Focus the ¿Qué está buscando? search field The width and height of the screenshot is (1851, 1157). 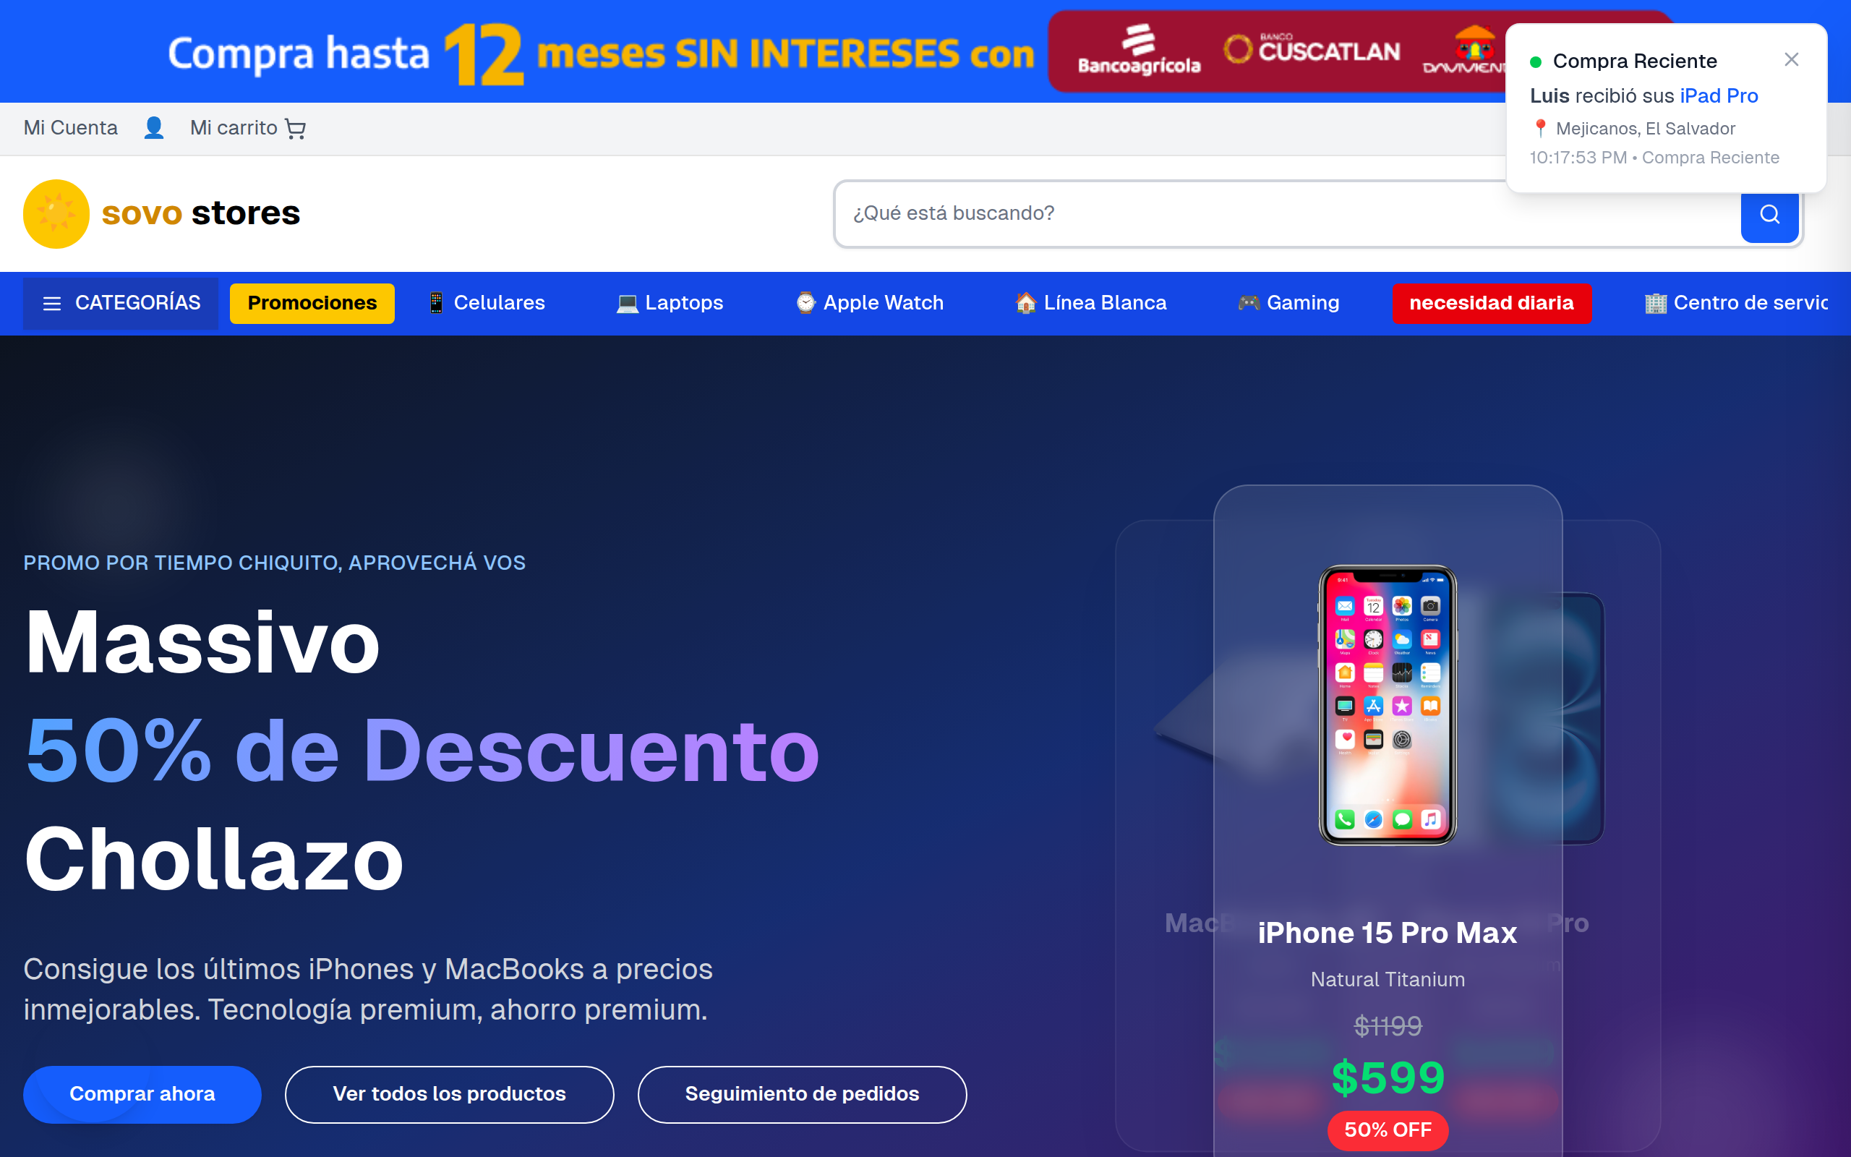(1286, 213)
